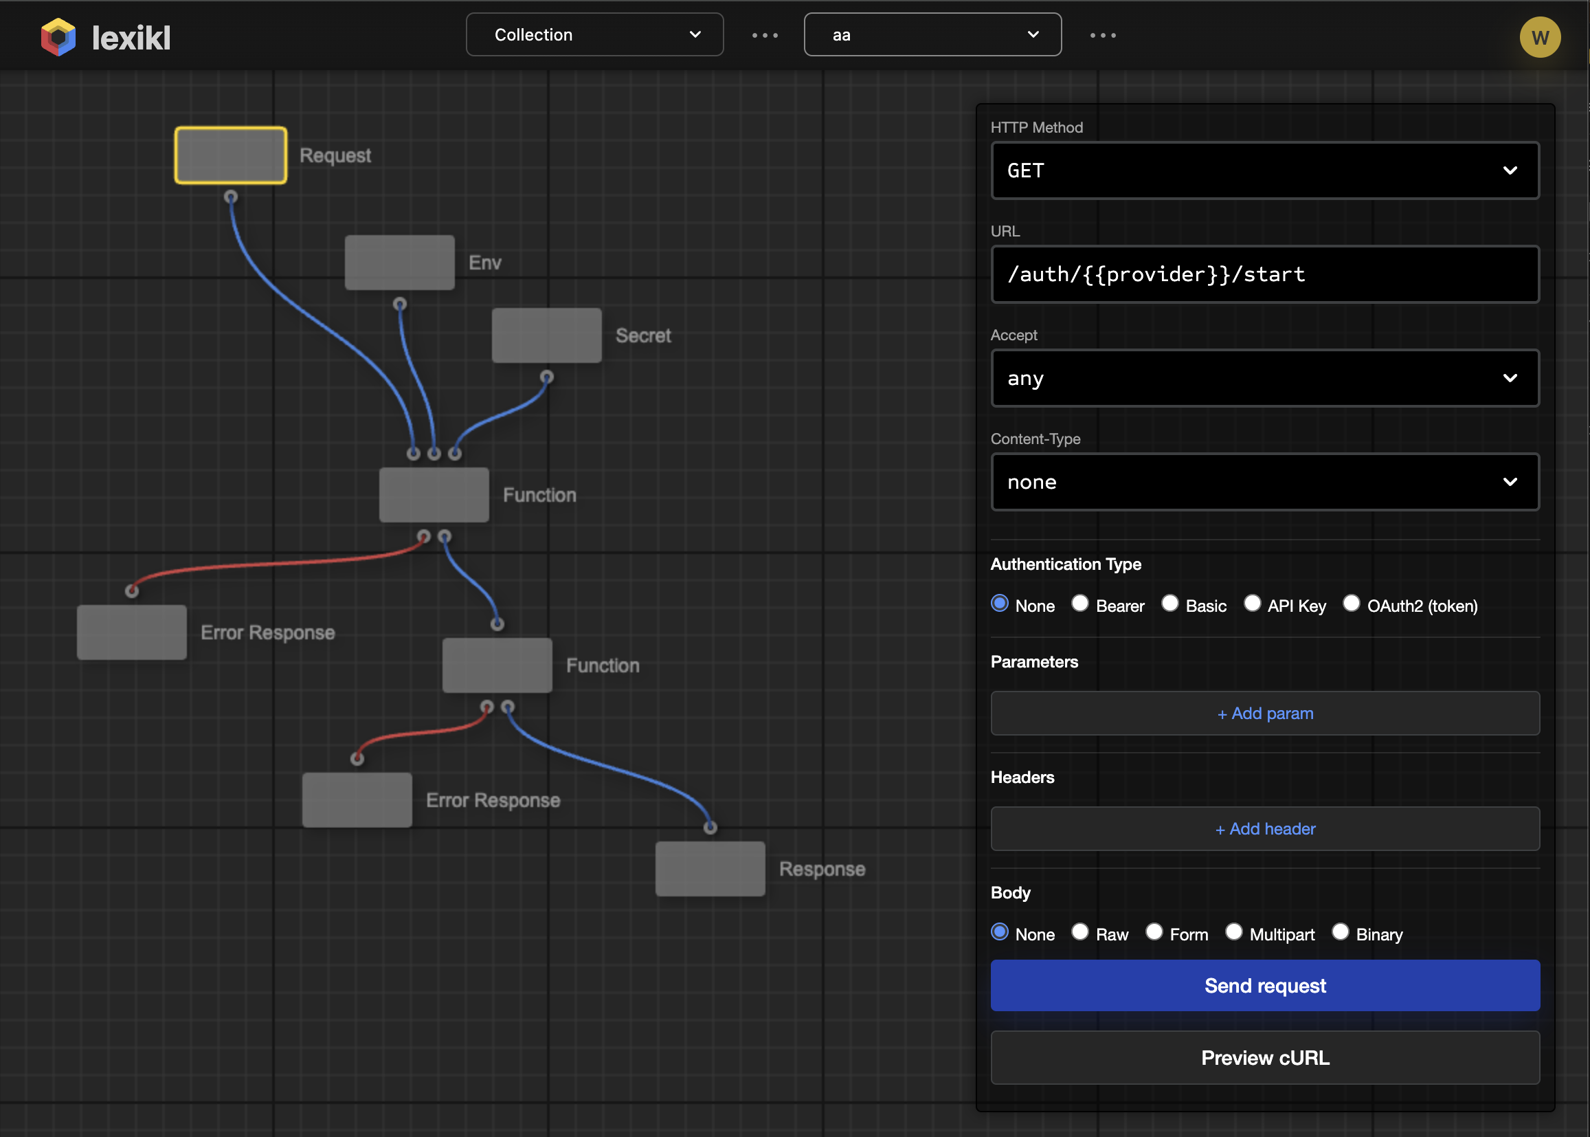Open the HTTP Method GET dropdown
1590x1137 pixels.
click(x=1264, y=171)
